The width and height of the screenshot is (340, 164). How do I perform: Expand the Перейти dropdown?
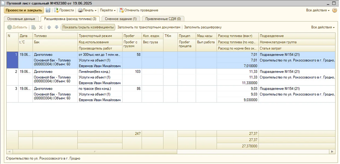(x=108, y=10)
